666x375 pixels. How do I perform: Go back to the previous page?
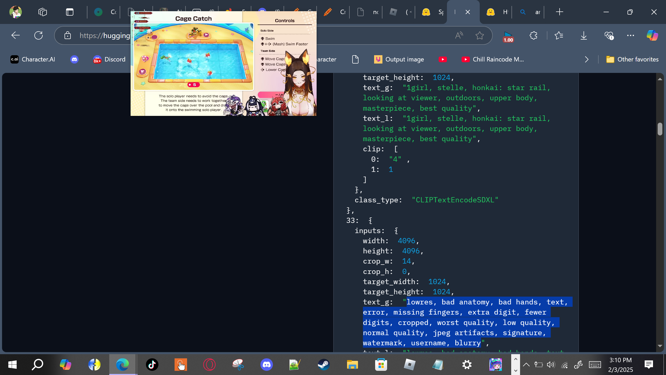(16, 35)
